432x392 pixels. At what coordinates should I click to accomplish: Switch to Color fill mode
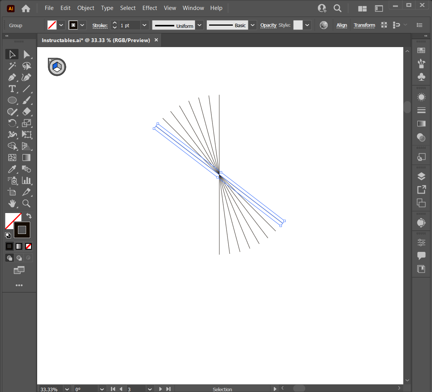[9, 246]
